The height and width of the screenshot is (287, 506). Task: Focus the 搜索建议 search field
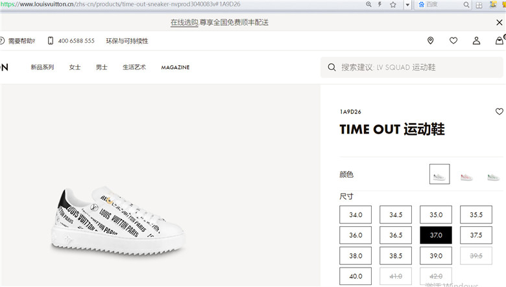click(x=412, y=67)
